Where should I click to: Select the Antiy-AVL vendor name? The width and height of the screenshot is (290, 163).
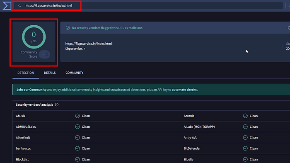(190, 138)
